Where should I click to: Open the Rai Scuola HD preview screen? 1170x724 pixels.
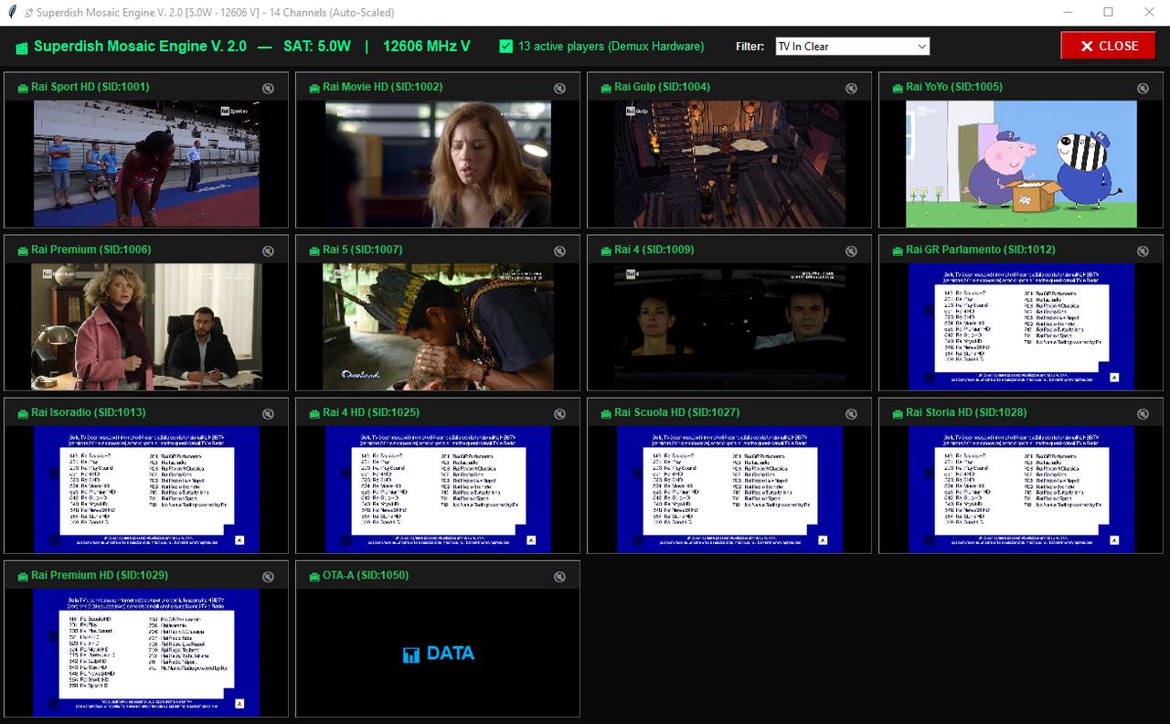[729, 489]
